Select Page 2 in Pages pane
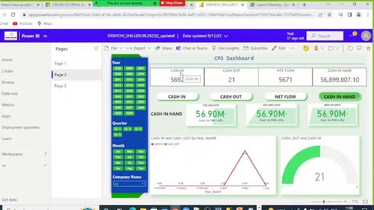374x210 pixels. (x=77, y=75)
